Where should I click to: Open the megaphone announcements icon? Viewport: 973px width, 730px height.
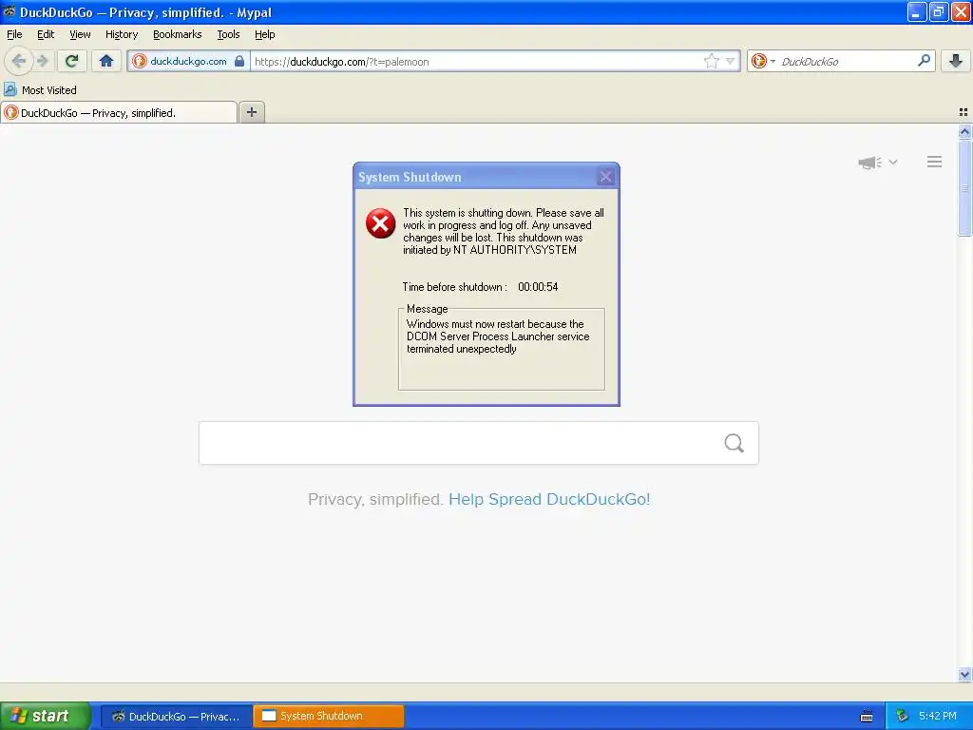pyautogui.click(x=870, y=162)
